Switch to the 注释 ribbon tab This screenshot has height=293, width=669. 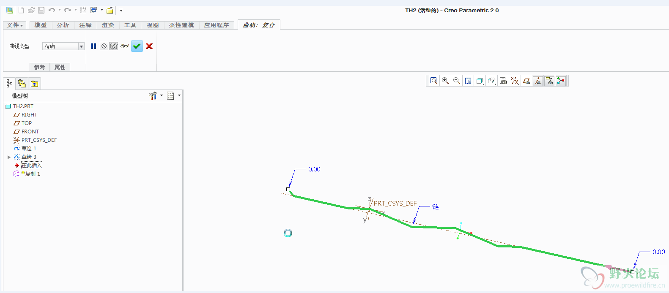coord(85,25)
